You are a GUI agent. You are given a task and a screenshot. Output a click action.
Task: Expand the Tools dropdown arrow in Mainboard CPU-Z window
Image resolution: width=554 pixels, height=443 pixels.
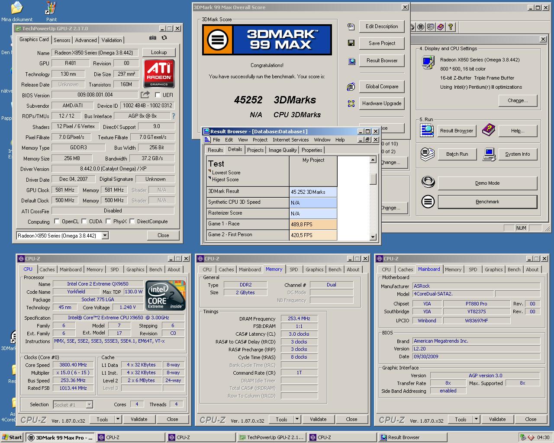[476, 419]
